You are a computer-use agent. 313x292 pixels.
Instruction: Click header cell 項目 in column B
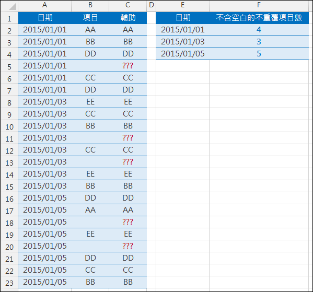pyautogui.click(x=90, y=18)
